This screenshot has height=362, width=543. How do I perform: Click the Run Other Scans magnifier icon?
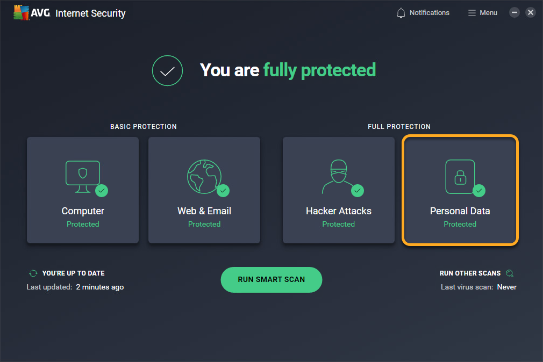coord(510,273)
